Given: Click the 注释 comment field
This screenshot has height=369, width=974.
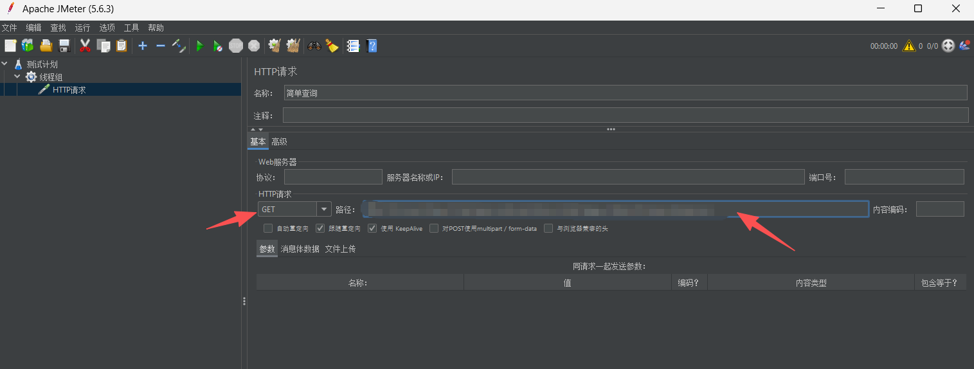Looking at the screenshot, I should pos(626,115).
